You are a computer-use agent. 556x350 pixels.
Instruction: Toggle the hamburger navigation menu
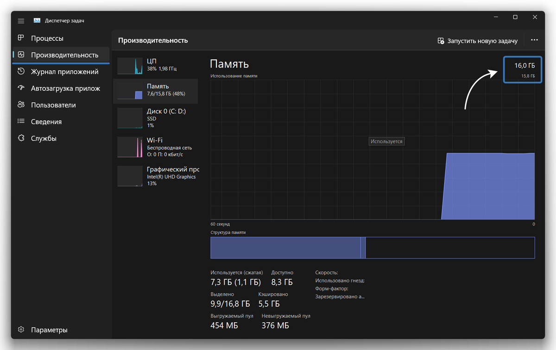tap(21, 21)
